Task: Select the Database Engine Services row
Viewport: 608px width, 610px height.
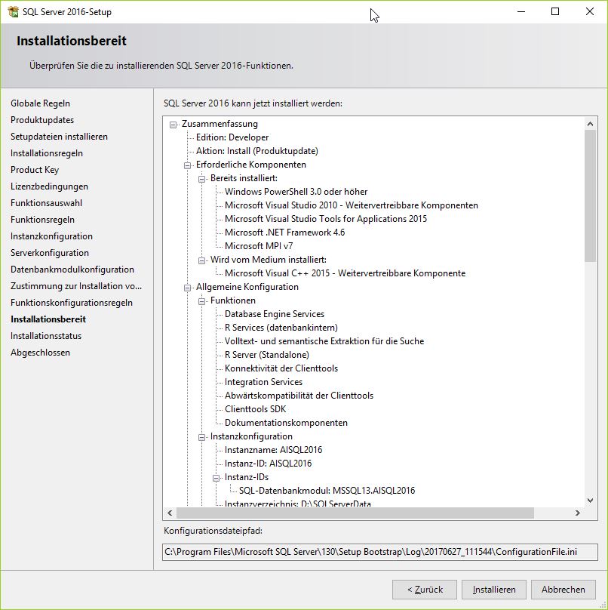Action: [x=275, y=314]
